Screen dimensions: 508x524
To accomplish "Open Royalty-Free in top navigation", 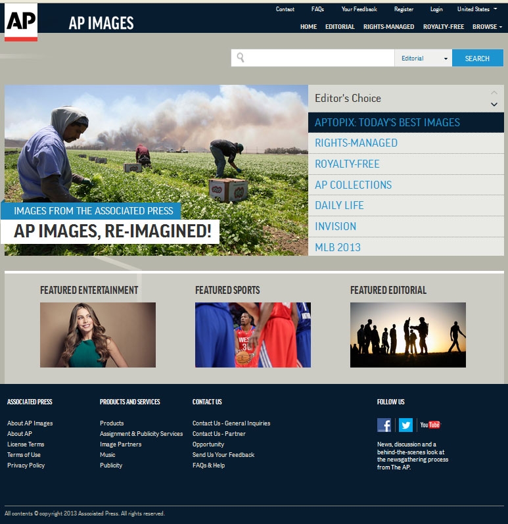I will click(443, 26).
